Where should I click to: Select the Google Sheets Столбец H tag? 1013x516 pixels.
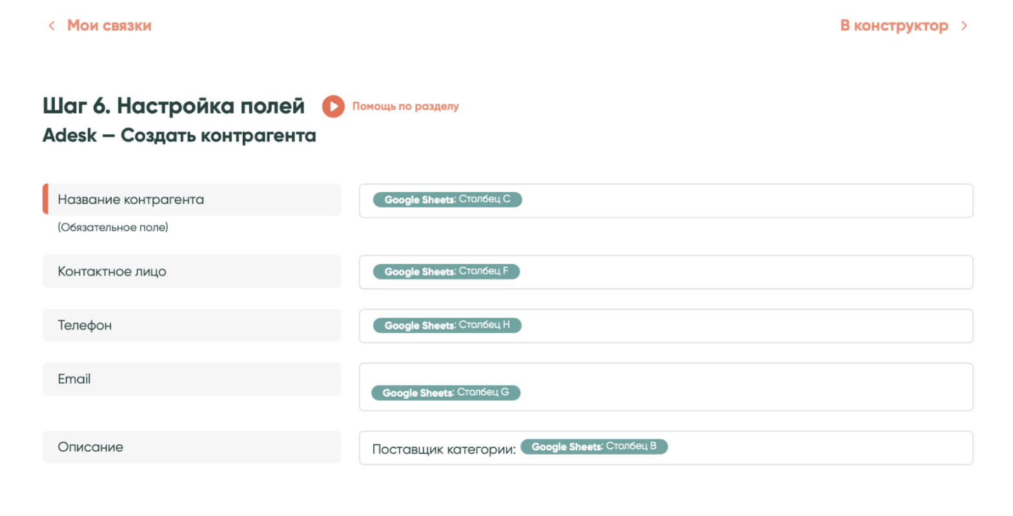point(447,325)
